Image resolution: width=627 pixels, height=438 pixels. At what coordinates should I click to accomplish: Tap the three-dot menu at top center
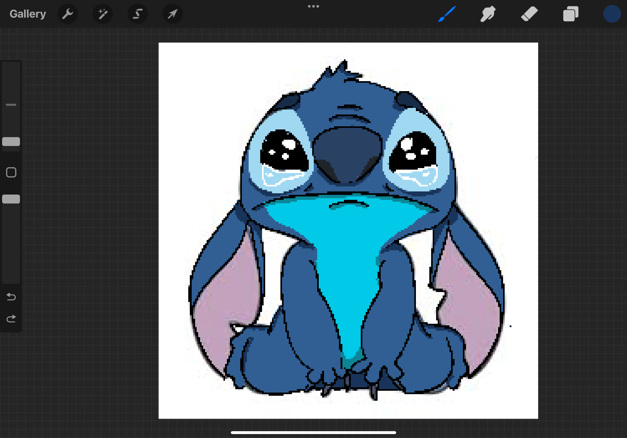(313, 6)
